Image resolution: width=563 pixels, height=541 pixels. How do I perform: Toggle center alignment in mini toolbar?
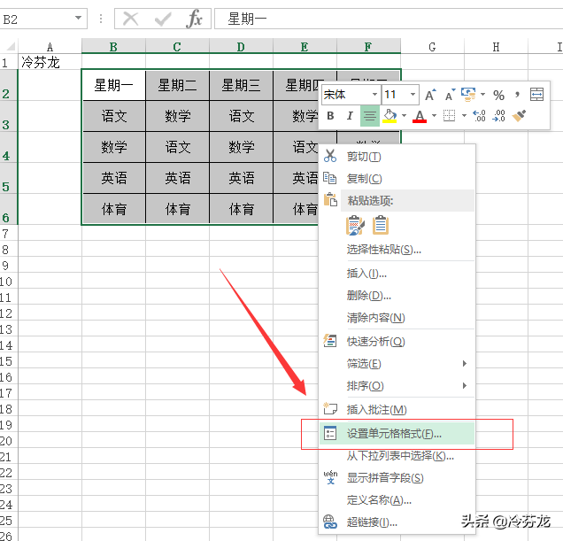tap(370, 116)
